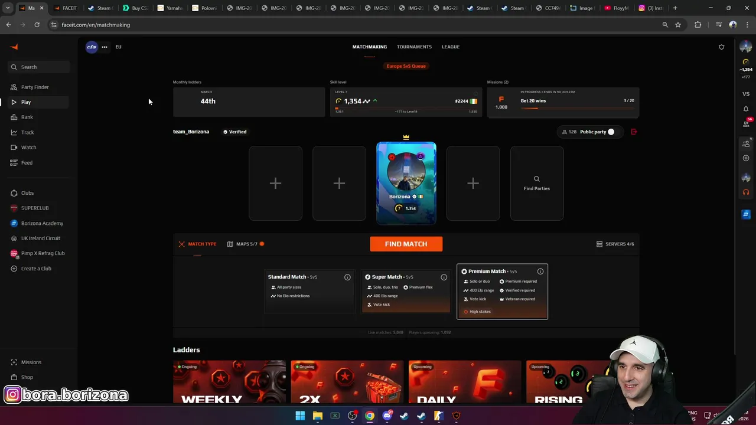
Task: Add a player in the second empty slot
Action: click(339, 184)
